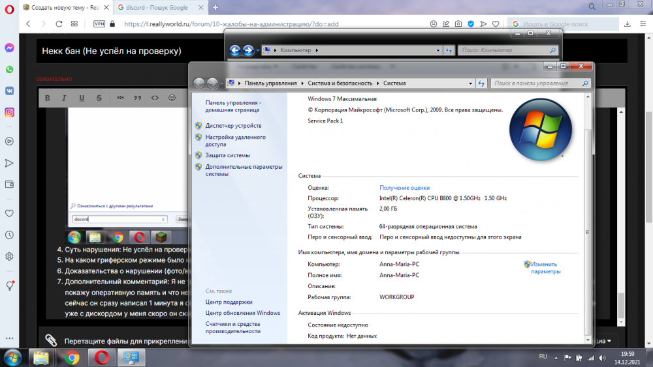Insert code block in the forum editor

pos(155,98)
